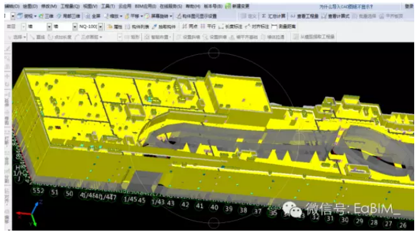The image size is (416, 233).
Task: Open the BIM应用 menu
Action: click(x=145, y=6)
